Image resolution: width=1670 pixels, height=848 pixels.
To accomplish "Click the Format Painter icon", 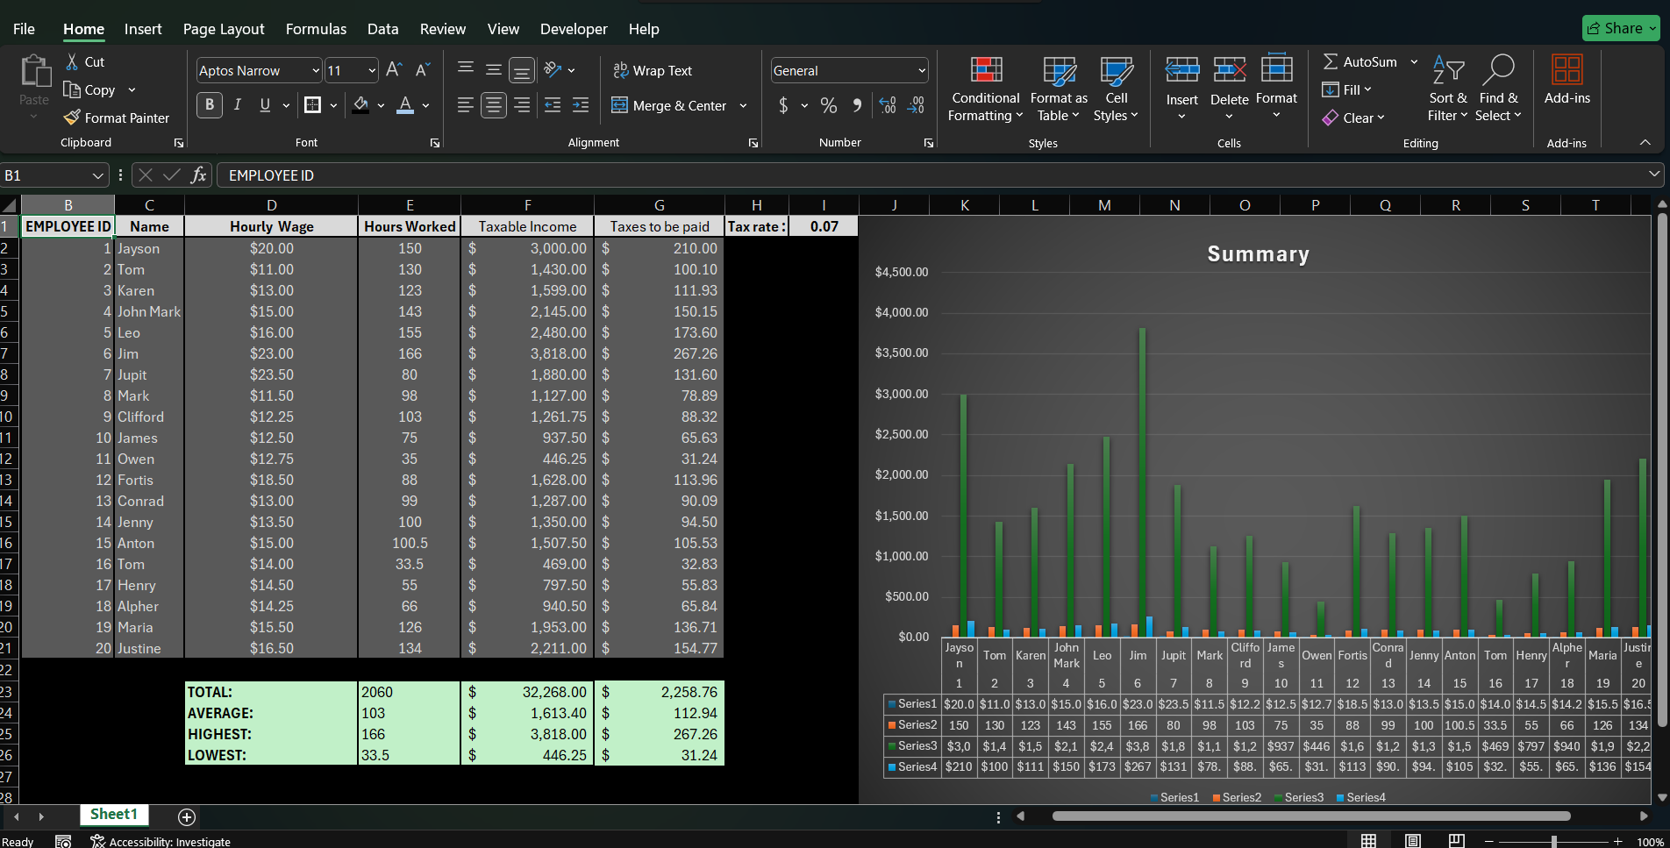I will (72, 118).
